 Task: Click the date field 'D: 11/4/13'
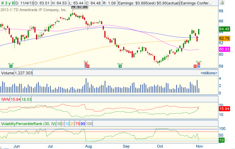tap(24, 3)
